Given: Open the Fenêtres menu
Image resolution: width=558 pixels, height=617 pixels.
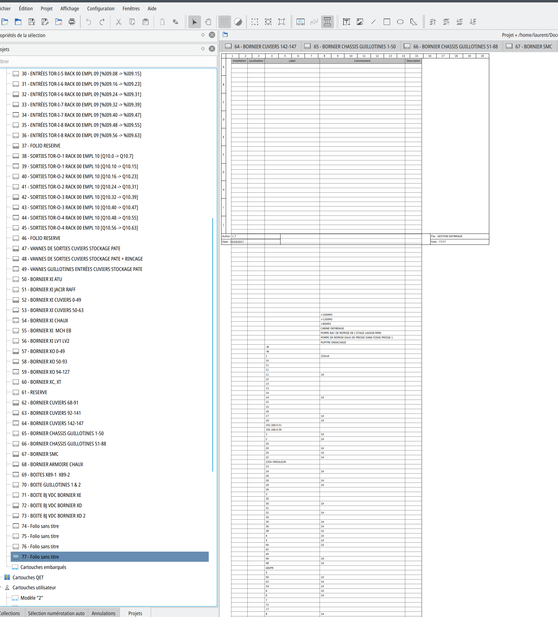Looking at the screenshot, I should pos(131,9).
